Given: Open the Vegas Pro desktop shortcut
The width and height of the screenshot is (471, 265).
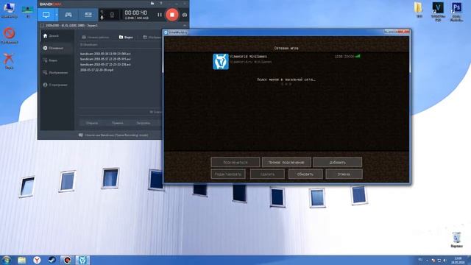Looking at the screenshot, I should (x=438, y=12).
